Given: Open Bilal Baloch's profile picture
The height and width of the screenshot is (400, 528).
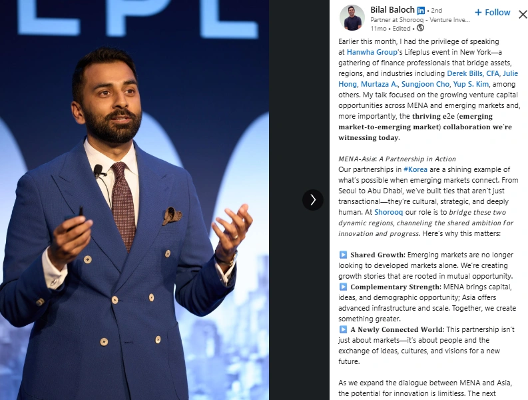Looking at the screenshot, I should [352, 17].
